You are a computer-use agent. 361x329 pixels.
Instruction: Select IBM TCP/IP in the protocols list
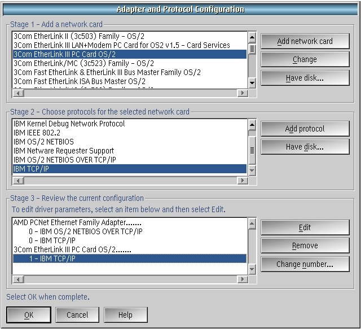click(130, 169)
